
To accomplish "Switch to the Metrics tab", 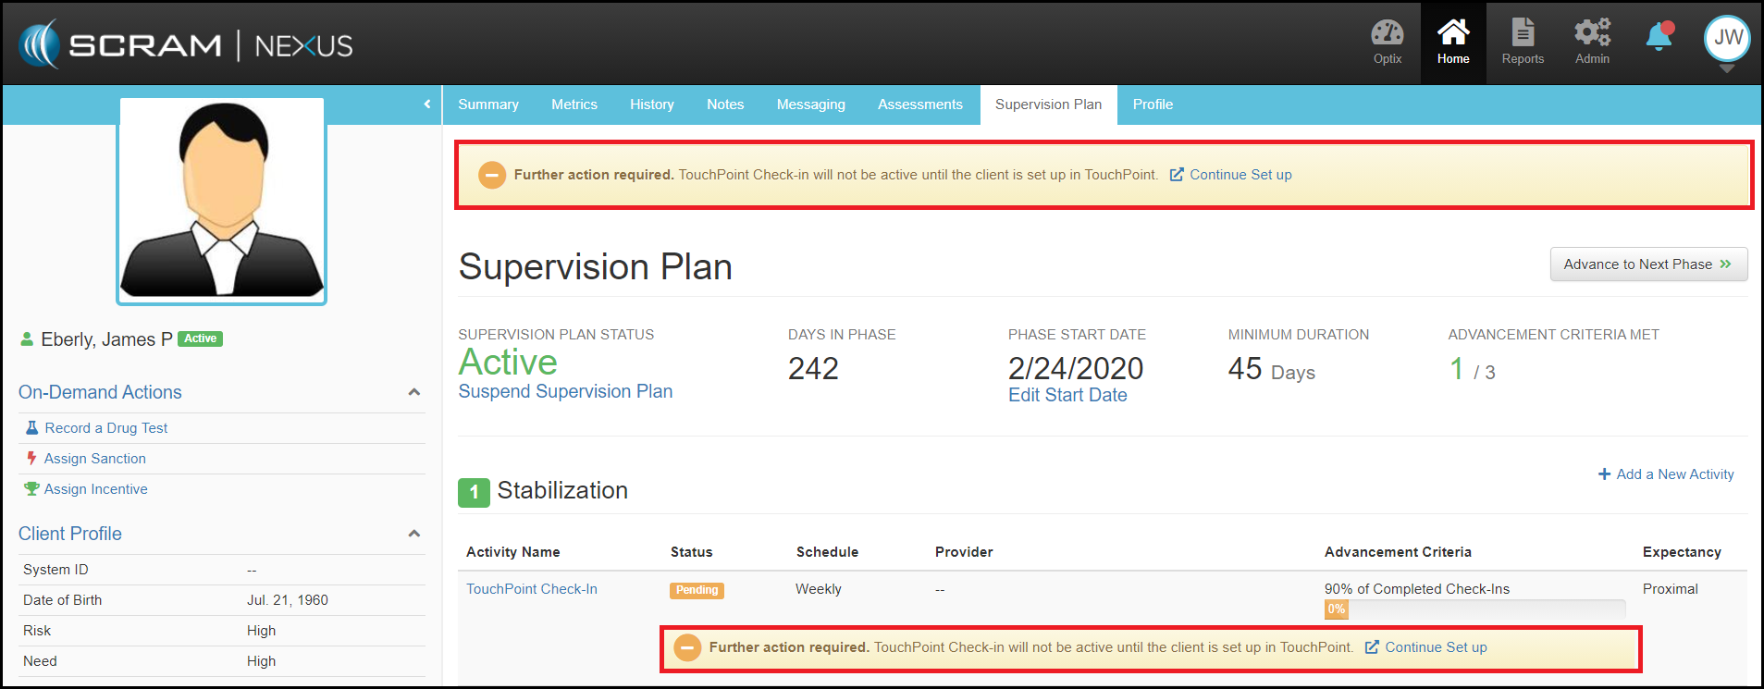I will point(574,105).
